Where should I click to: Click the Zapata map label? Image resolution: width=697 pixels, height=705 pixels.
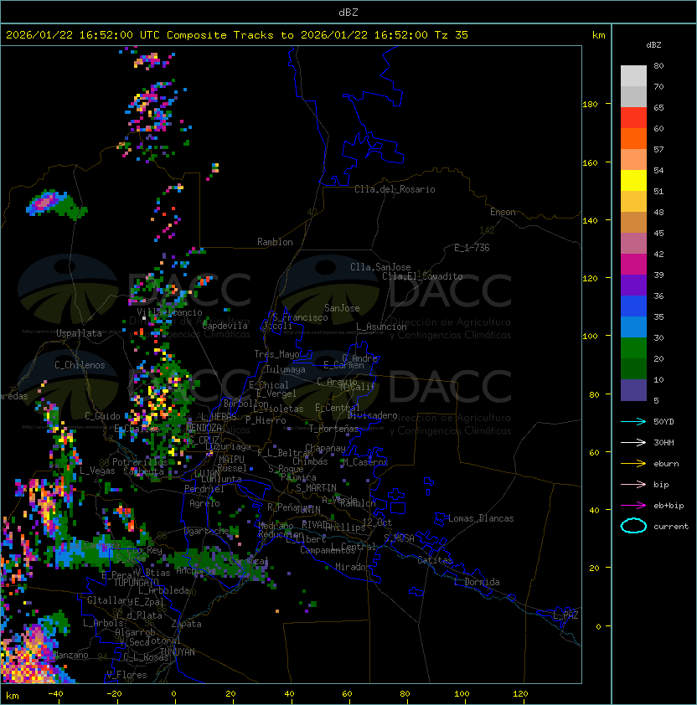186,624
